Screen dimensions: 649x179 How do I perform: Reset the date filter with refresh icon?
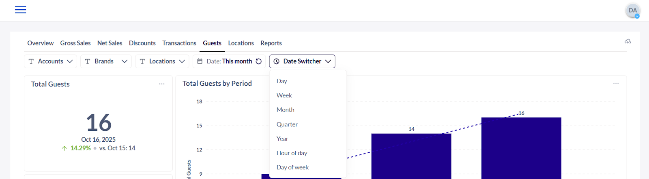pyautogui.click(x=259, y=61)
